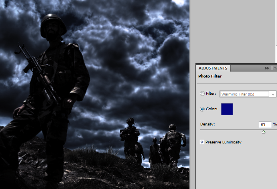Click the Density value field
The height and width of the screenshot is (189, 277).
click(x=265, y=125)
